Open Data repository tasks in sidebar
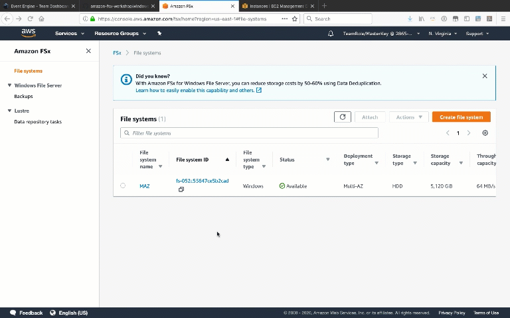 pos(38,122)
